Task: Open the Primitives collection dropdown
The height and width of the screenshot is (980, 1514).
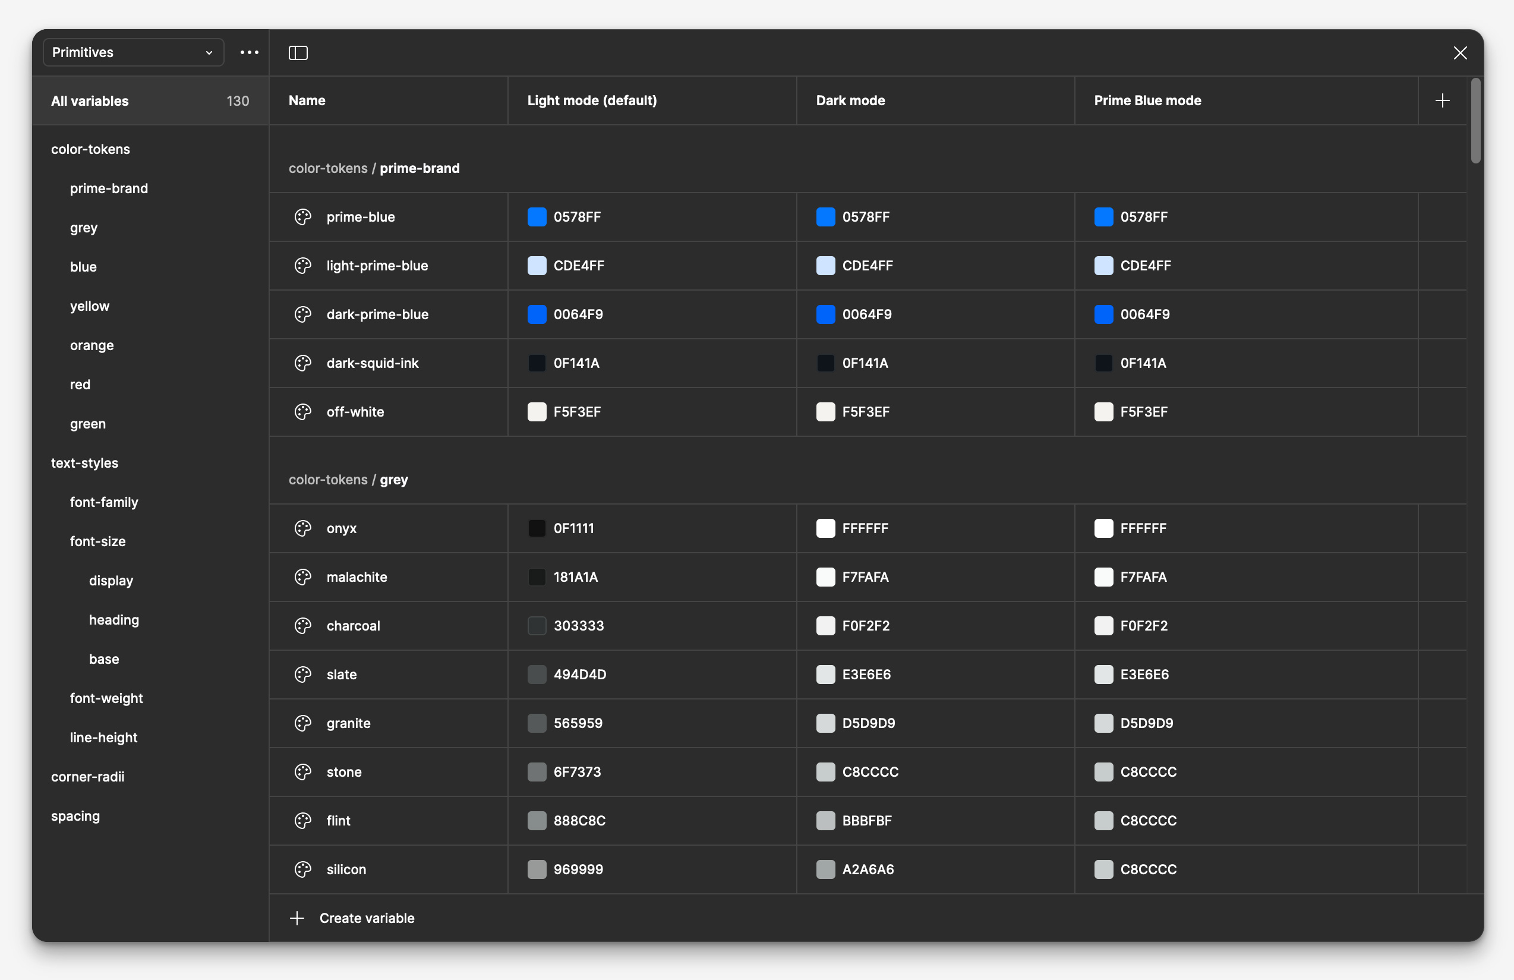Action: (x=133, y=52)
